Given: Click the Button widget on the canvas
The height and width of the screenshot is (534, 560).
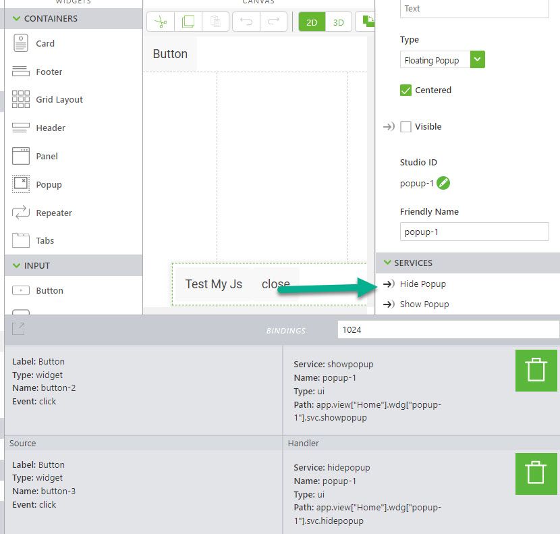Looking at the screenshot, I should click(x=170, y=54).
